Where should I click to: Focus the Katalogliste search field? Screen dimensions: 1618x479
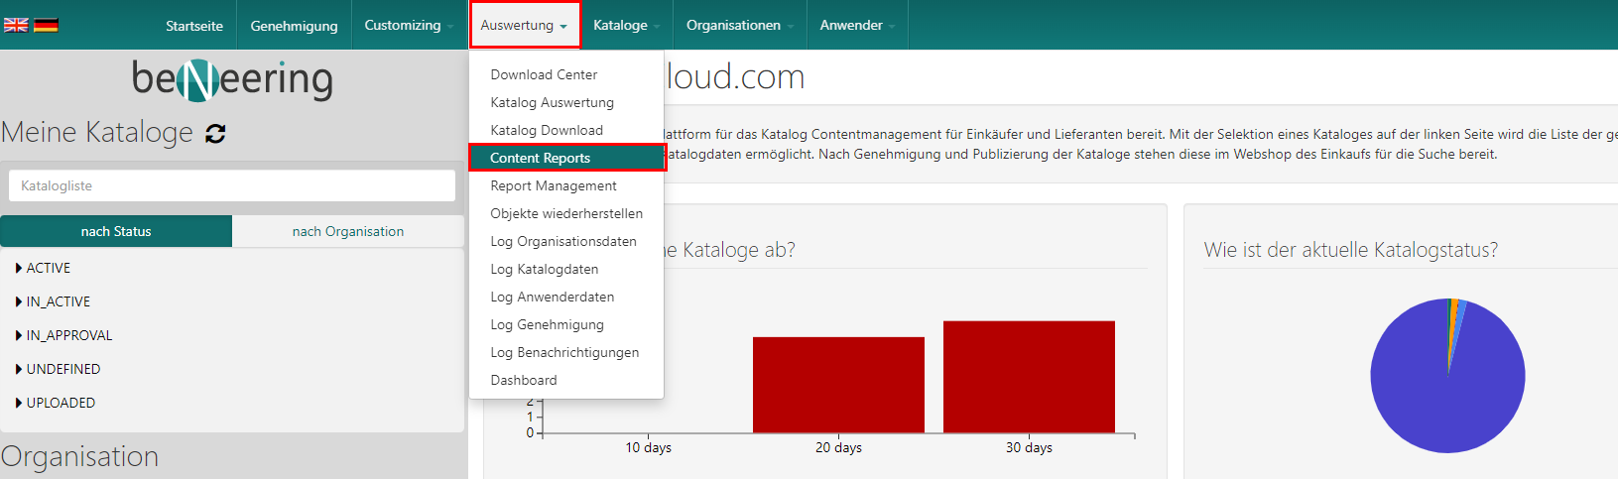232,185
